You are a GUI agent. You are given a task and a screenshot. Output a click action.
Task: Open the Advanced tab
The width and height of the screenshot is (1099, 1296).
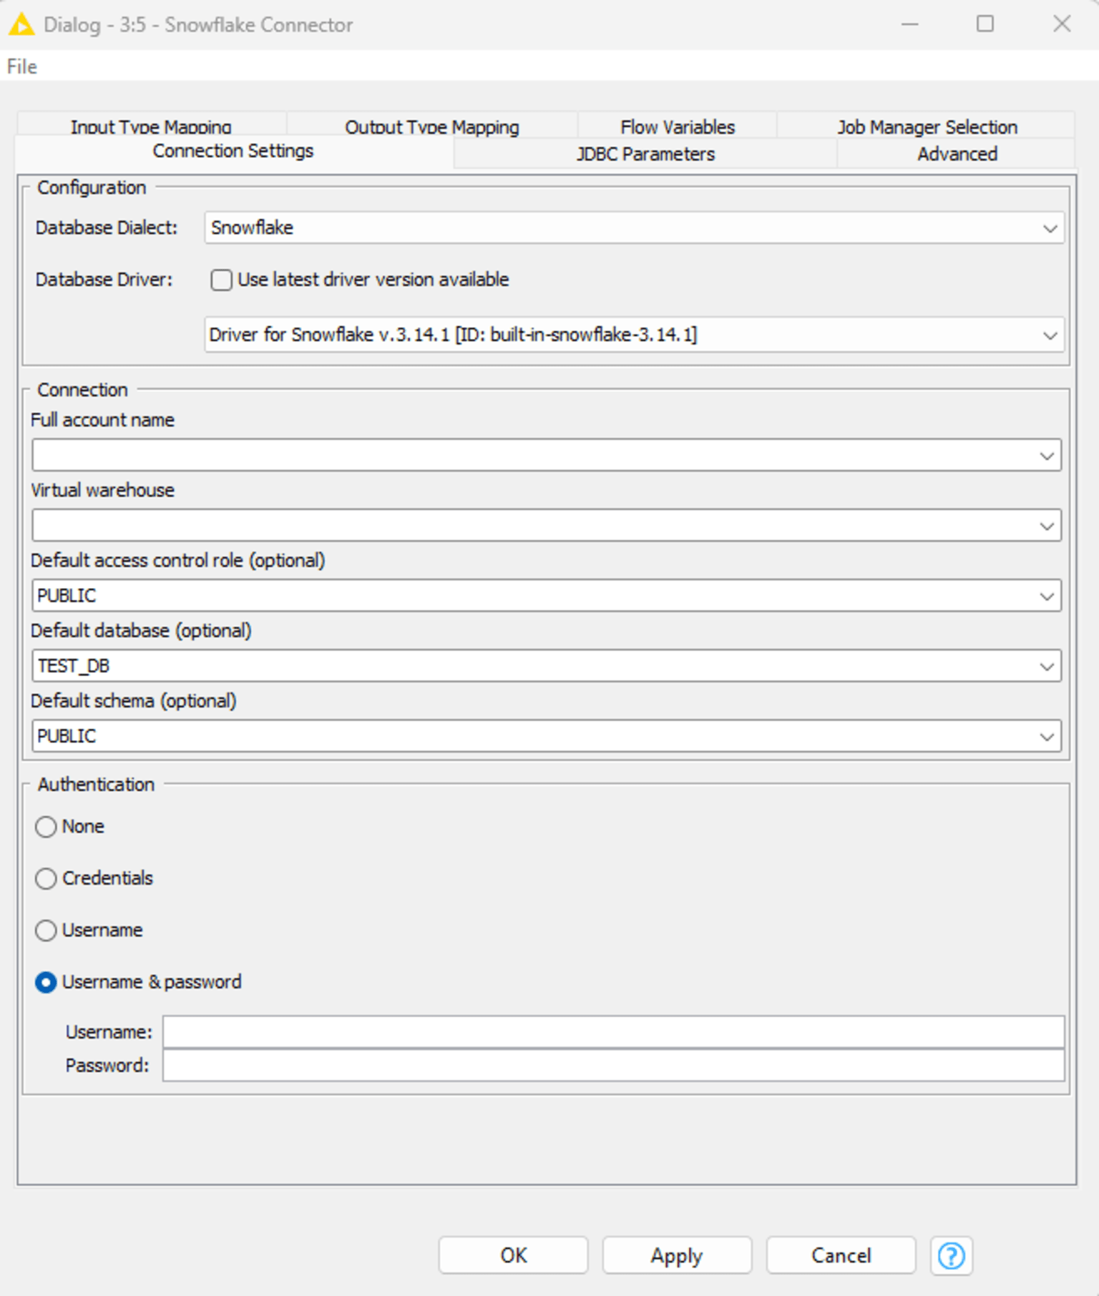click(x=957, y=154)
